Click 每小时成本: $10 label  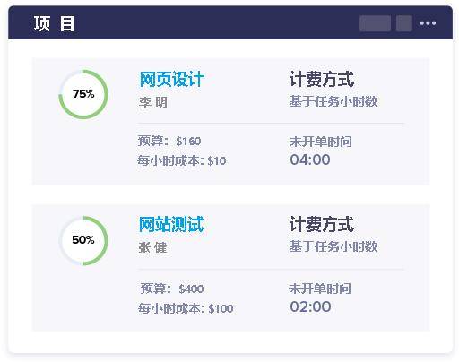[x=182, y=161]
